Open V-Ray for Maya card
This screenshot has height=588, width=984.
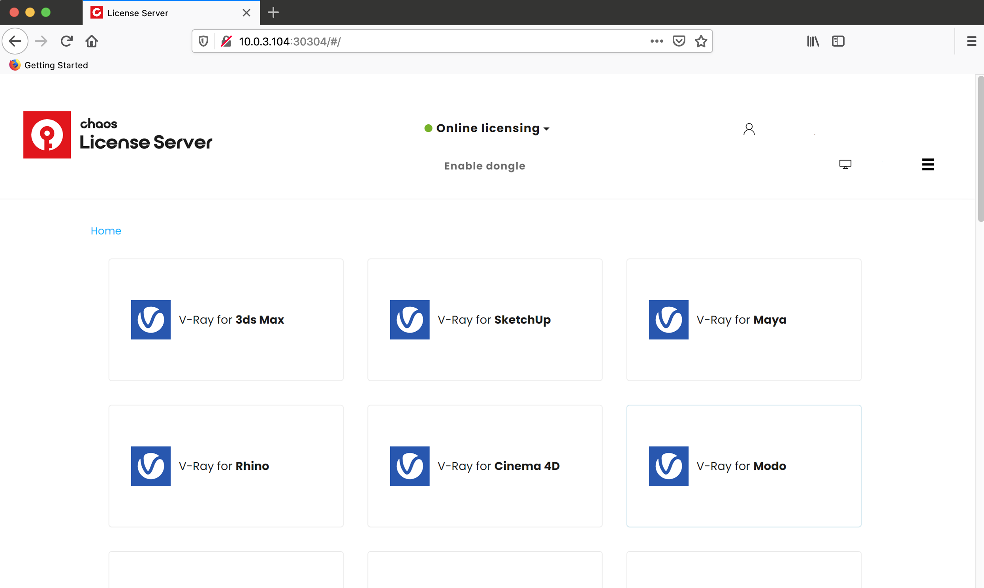pyautogui.click(x=743, y=320)
